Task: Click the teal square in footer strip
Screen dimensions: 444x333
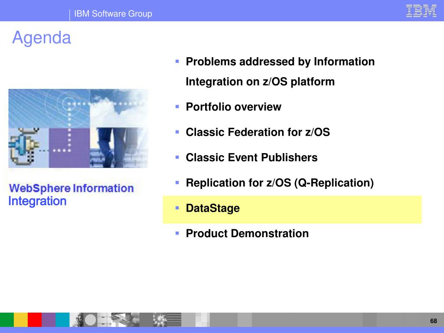Action: (62, 320)
